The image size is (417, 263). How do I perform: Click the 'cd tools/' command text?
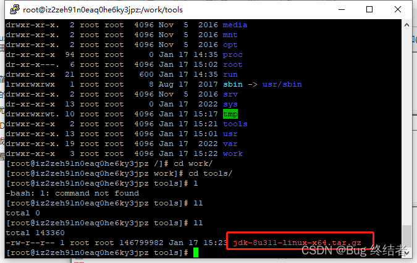click(211, 173)
